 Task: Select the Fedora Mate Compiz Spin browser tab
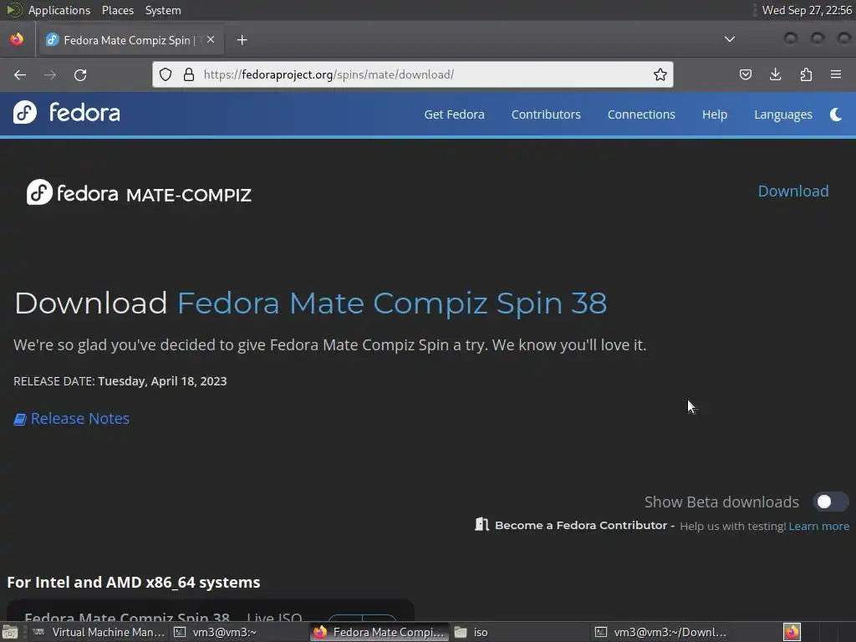pyautogui.click(x=130, y=40)
